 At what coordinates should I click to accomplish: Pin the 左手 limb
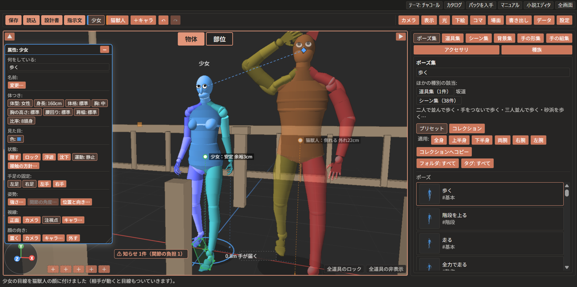[44, 184]
